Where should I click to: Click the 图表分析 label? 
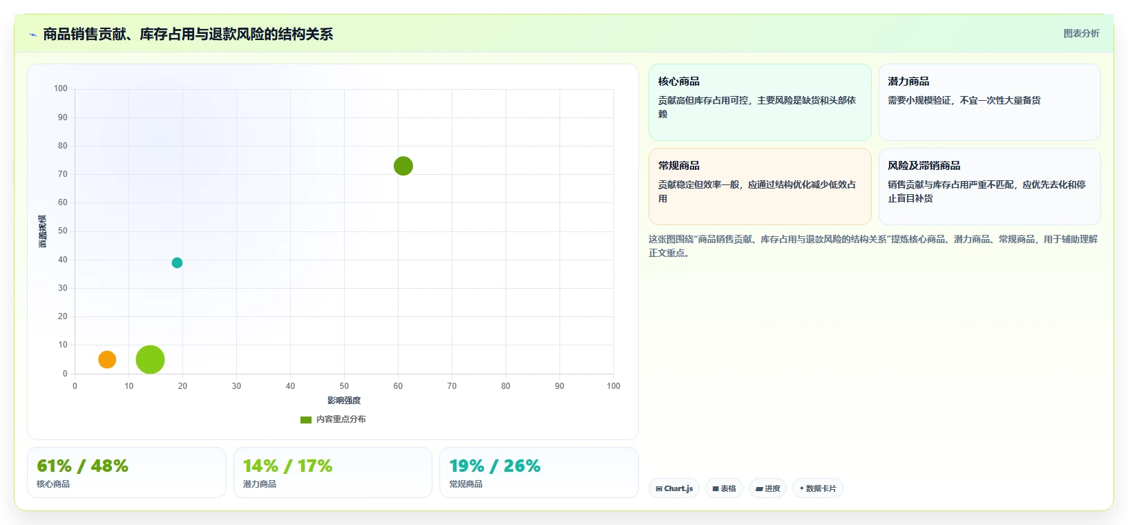(x=1081, y=33)
